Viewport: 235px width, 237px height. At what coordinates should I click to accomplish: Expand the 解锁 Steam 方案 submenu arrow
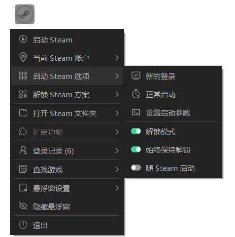coord(117,94)
